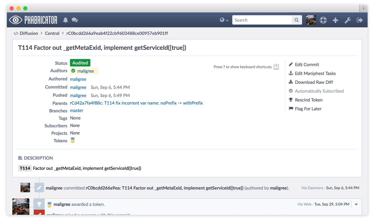
Task: Click the plus quick-create icon
Action: (336, 20)
